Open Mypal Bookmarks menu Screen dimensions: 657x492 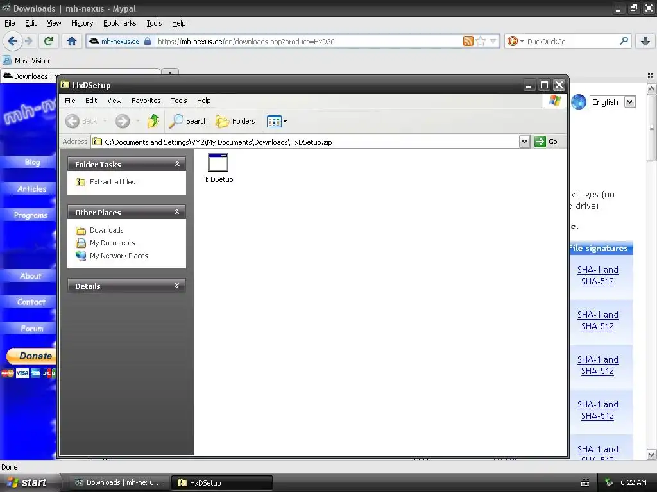point(119,23)
